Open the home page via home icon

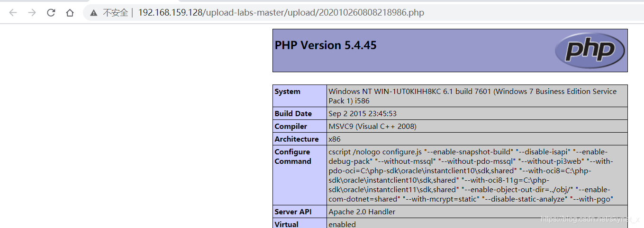point(70,13)
